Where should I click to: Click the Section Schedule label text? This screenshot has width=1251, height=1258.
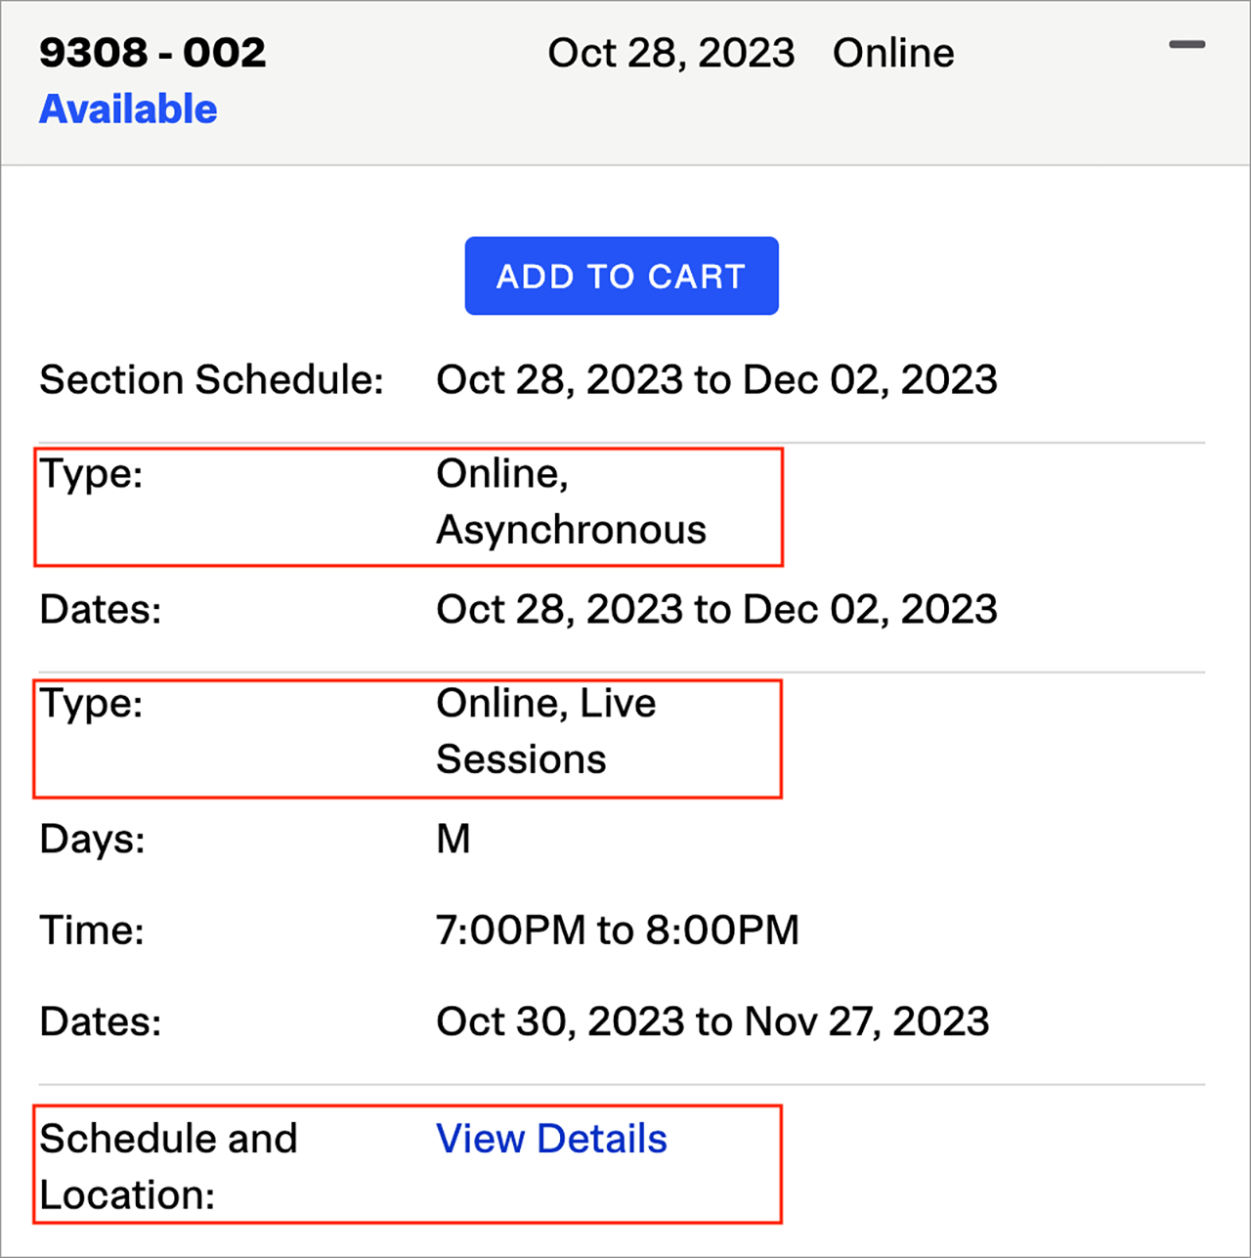coord(211,379)
